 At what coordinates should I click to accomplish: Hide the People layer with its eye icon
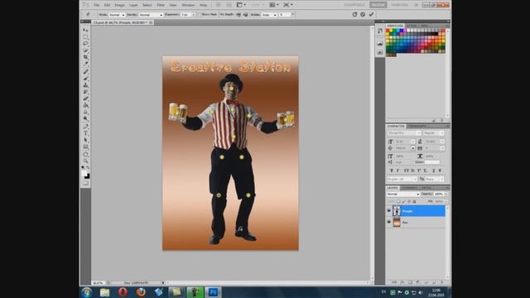point(388,211)
